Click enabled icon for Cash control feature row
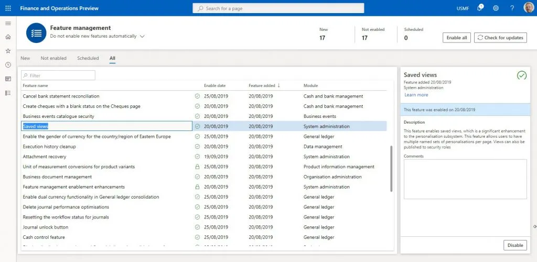This screenshot has height=262, width=537. pyautogui.click(x=197, y=237)
